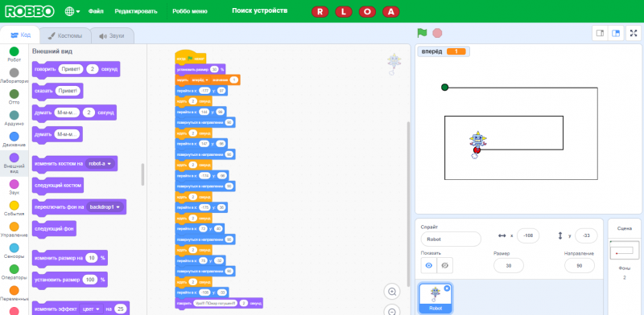This screenshot has width=644, height=315.
Task: Select the Сенсоры block category
Action: [x=14, y=251]
